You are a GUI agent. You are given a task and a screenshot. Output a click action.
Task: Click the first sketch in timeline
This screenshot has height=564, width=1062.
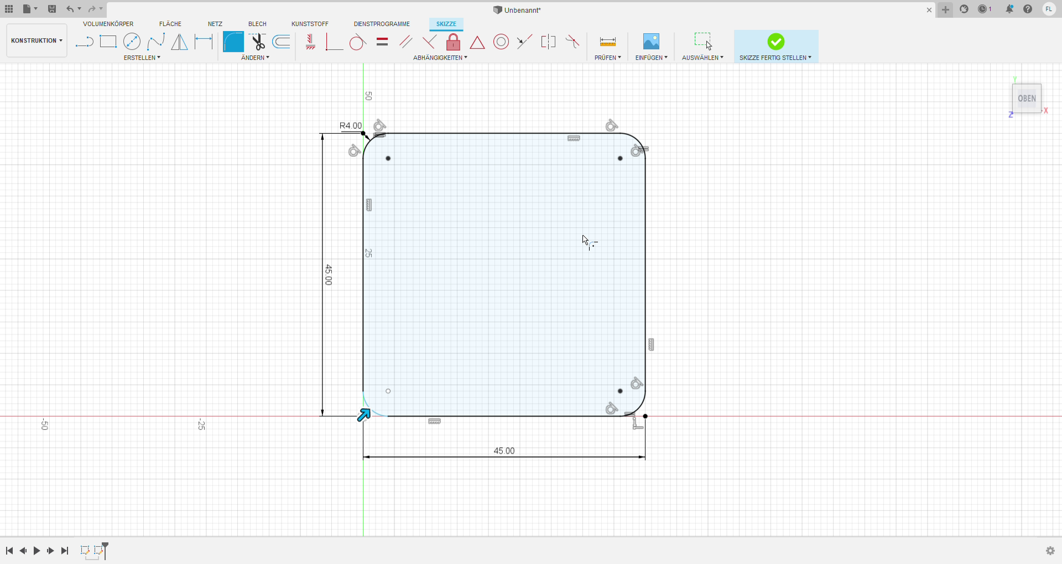(x=85, y=550)
